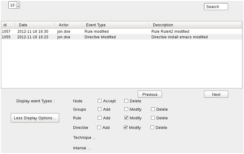Increase rows count with spinner up arrow
Viewport: 244px width, 154px height.
(x=18, y=3)
